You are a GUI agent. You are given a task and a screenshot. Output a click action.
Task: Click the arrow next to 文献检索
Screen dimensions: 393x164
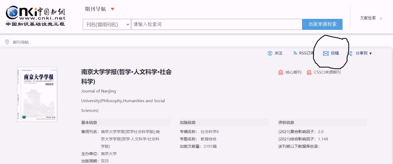point(381,18)
